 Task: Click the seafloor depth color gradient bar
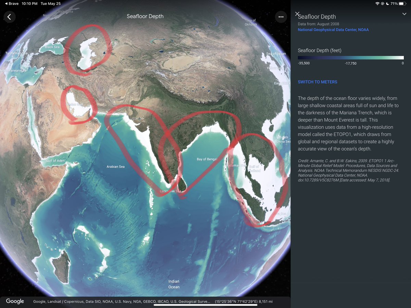351,58
